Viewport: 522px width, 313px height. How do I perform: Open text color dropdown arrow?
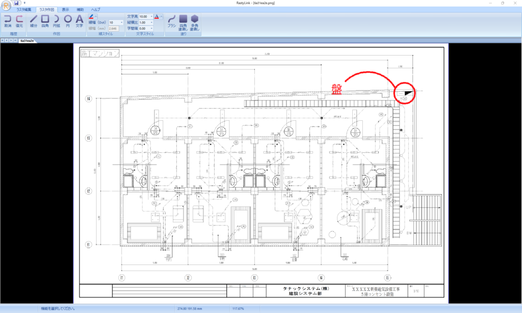[162, 16]
